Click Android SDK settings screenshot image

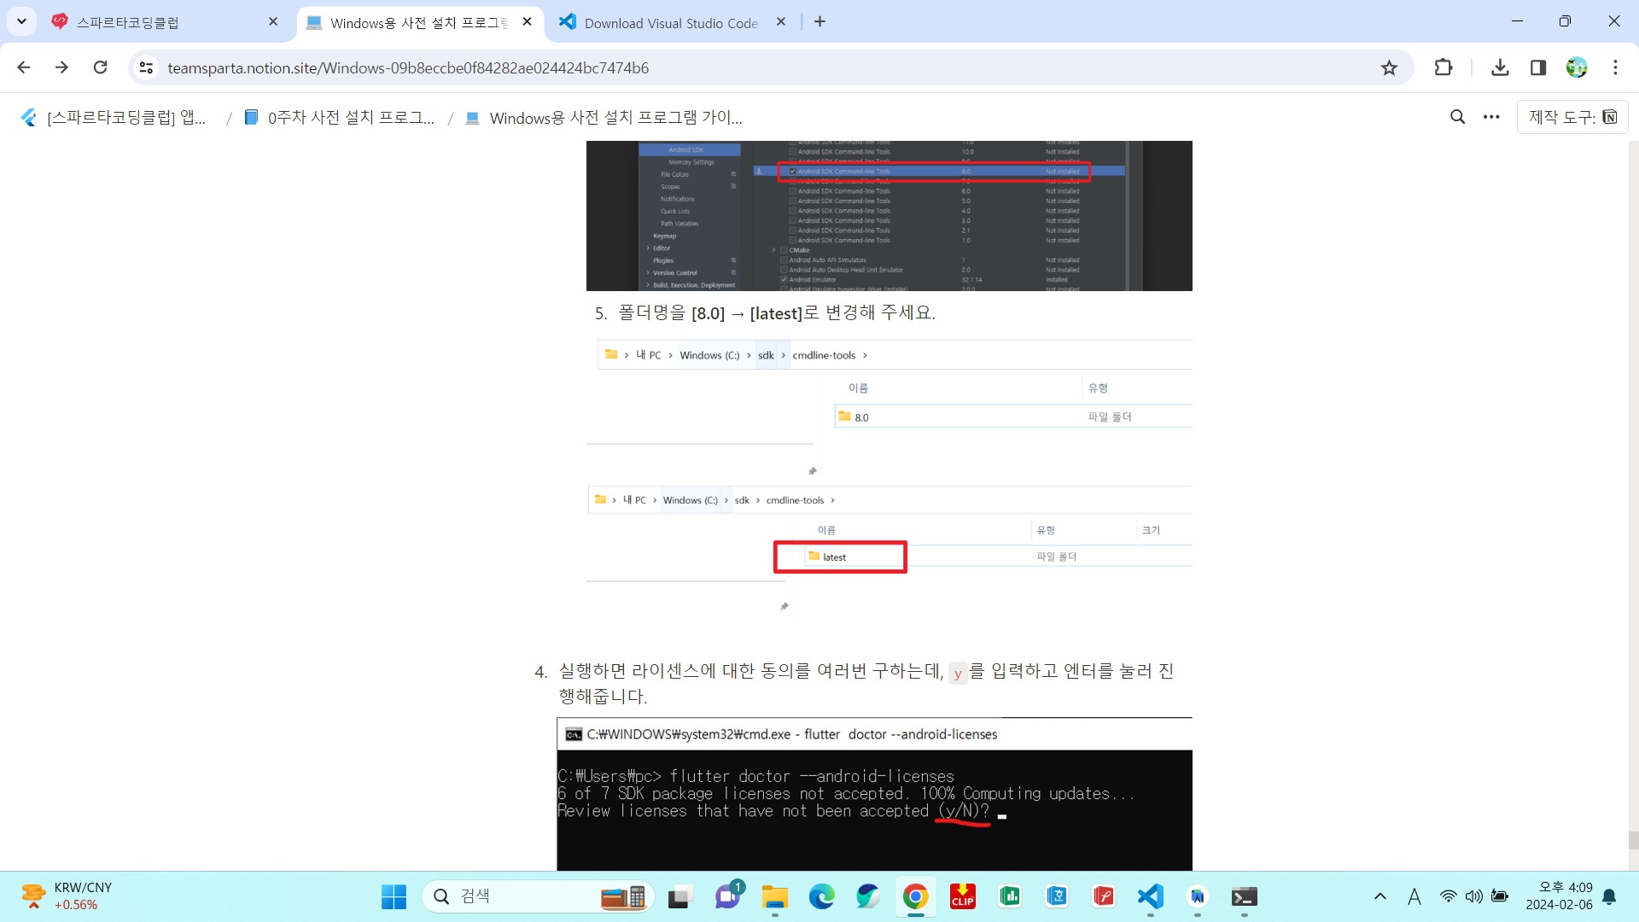(x=889, y=216)
